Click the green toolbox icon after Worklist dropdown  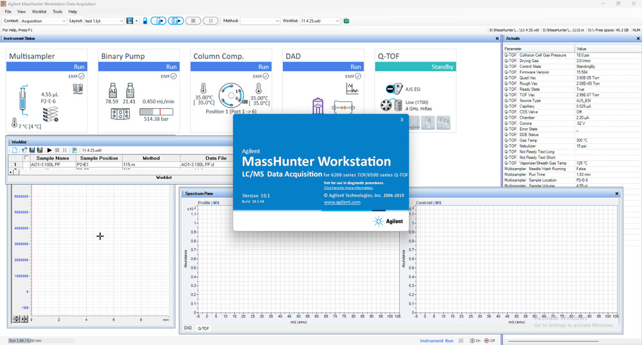(x=347, y=21)
